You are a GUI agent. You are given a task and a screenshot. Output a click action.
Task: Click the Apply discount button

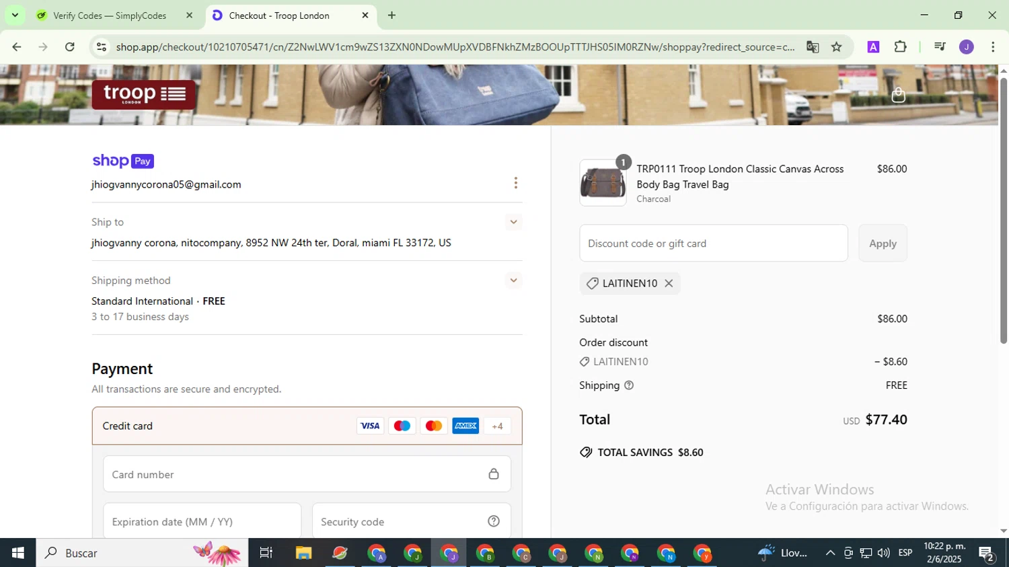(883, 243)
